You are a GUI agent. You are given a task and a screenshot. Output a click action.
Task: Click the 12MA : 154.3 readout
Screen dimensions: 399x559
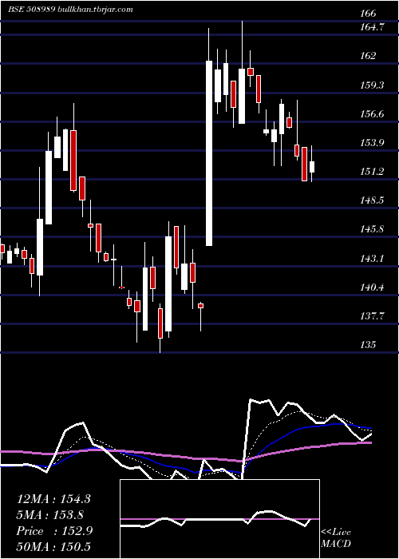coord(53,499)
